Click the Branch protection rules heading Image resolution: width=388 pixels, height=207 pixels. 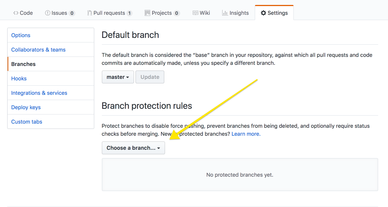point(147,106)
